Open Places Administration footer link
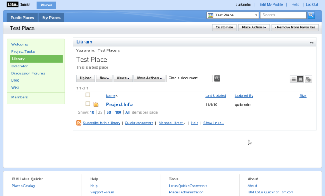325x196 pixels. click(x=186, y=192)
